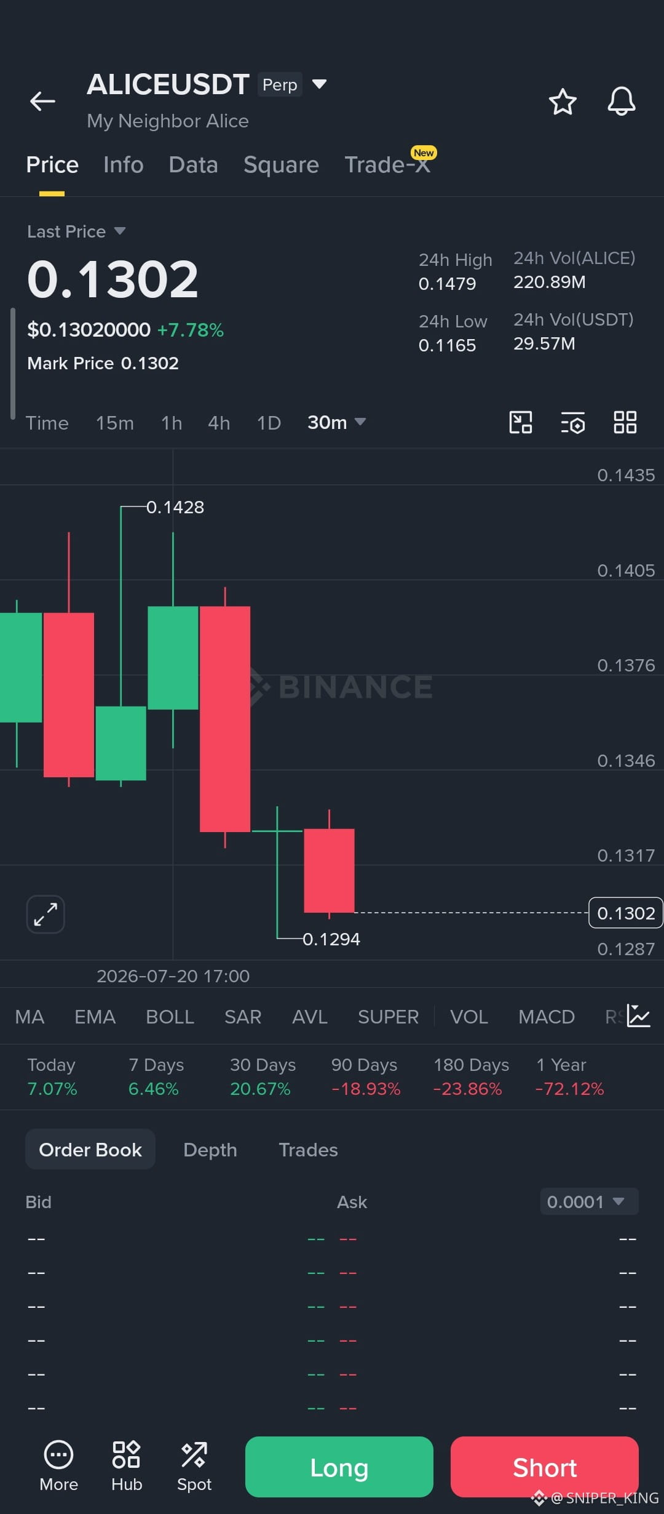
Task: Toggle the MA indicator
Action: tap(30, 1017)
